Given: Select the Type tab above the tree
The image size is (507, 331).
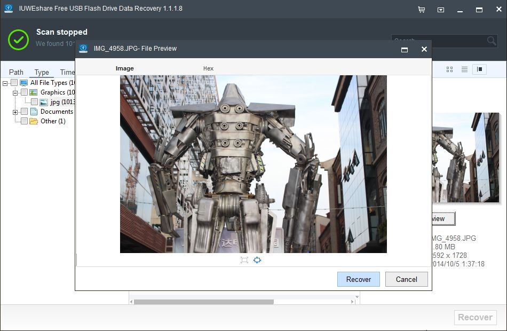Looking at the screenshot, I should [x=42, y=72].
